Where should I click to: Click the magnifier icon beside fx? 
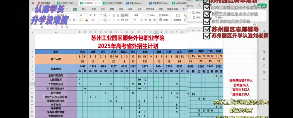[62, 27]
